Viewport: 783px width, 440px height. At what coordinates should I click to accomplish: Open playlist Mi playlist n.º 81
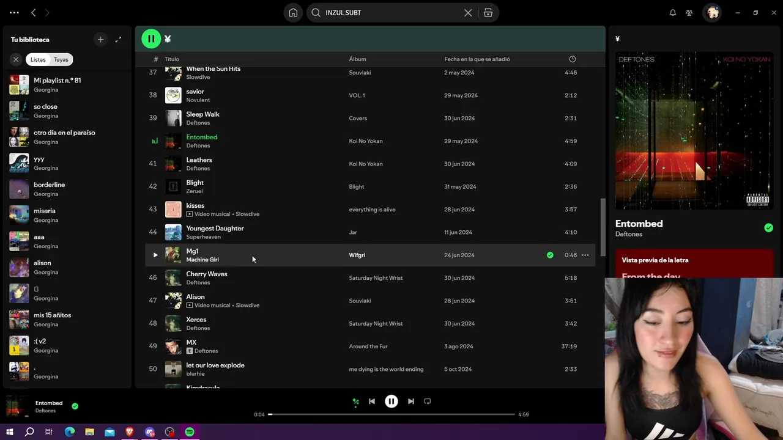pos(67,85)
